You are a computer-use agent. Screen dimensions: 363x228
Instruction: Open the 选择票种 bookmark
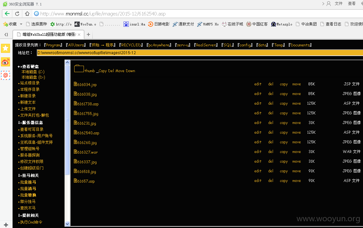tap(36, 24)
